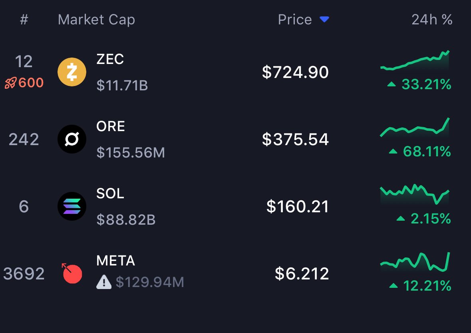Click the ORE black logo icon
471x333 pixels.
point(72,139)
